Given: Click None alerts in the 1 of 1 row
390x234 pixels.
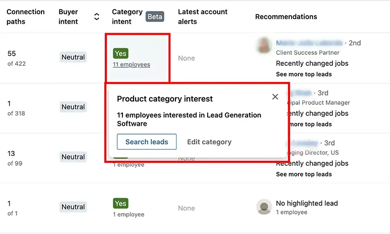Looking at the screenshot, I should tap(186, 208).
